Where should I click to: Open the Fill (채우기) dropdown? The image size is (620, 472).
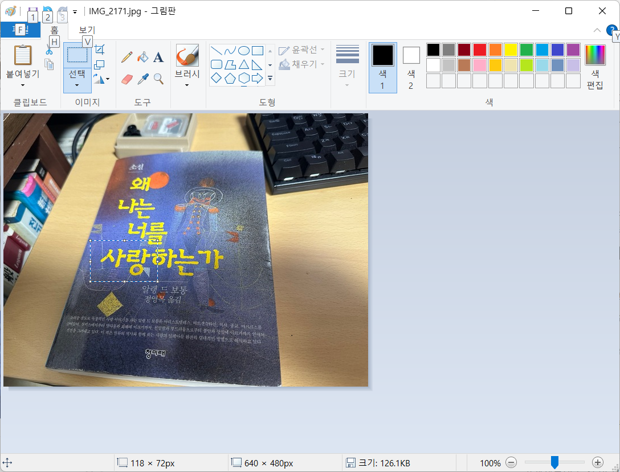pyautogui.click(x=301, y=64)
